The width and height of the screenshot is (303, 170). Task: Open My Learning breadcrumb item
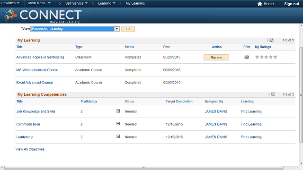(135, 3)
